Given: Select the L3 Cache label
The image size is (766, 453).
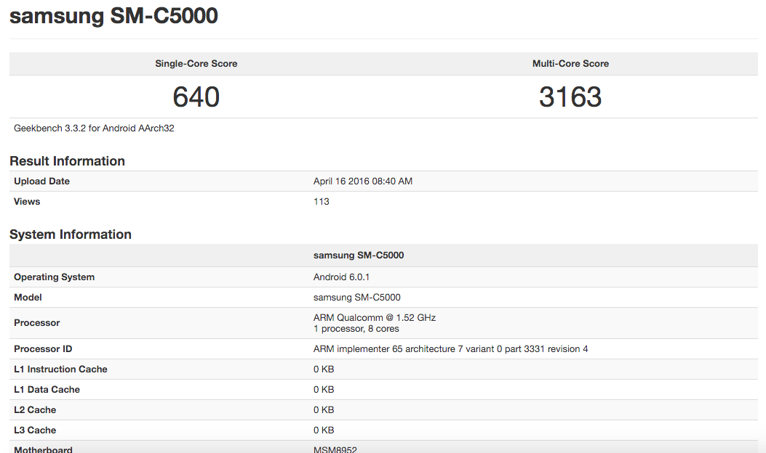Looking at the screenshot, I should tap(35, 430).
